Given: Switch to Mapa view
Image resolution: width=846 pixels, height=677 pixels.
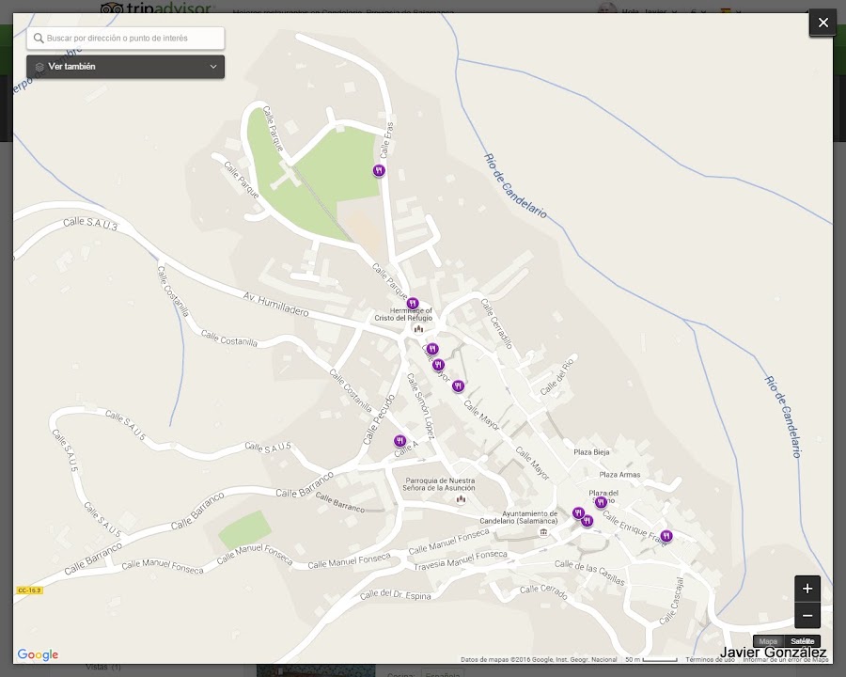Looking at the screenshot, I should pos(768,641).
